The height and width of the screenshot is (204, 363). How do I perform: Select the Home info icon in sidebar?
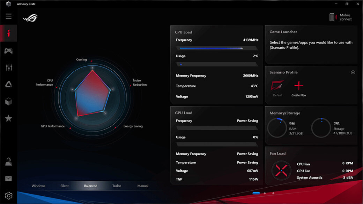coord(8,33)
